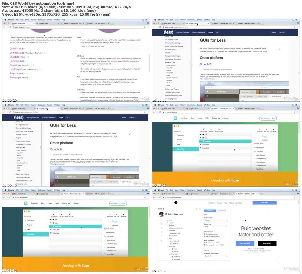Screen dimensions: 302x274
Task: Click the App Menu icon in the 00:01:06 frame
Action: [123, 214]
